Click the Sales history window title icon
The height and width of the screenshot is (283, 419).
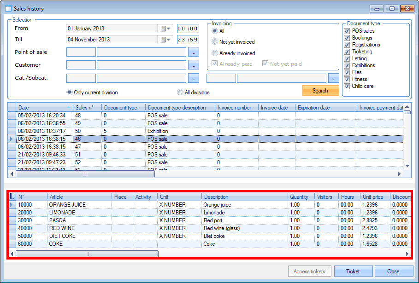pos(8,8)
